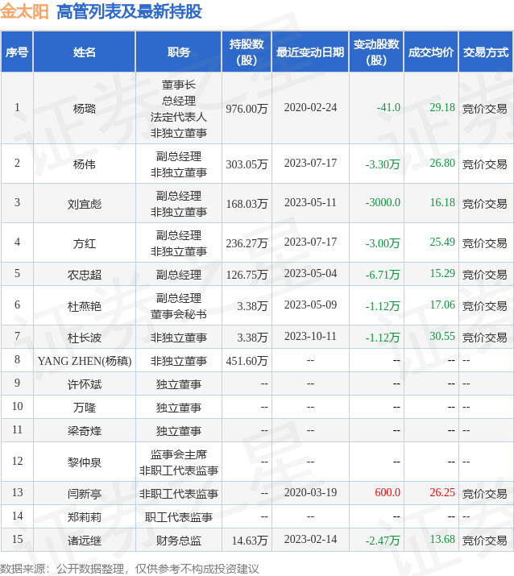The image size is (514, 576).
Task: Select the name 闫新亭 in row 13
Action: pyautogui.click(x=84, y=494)
